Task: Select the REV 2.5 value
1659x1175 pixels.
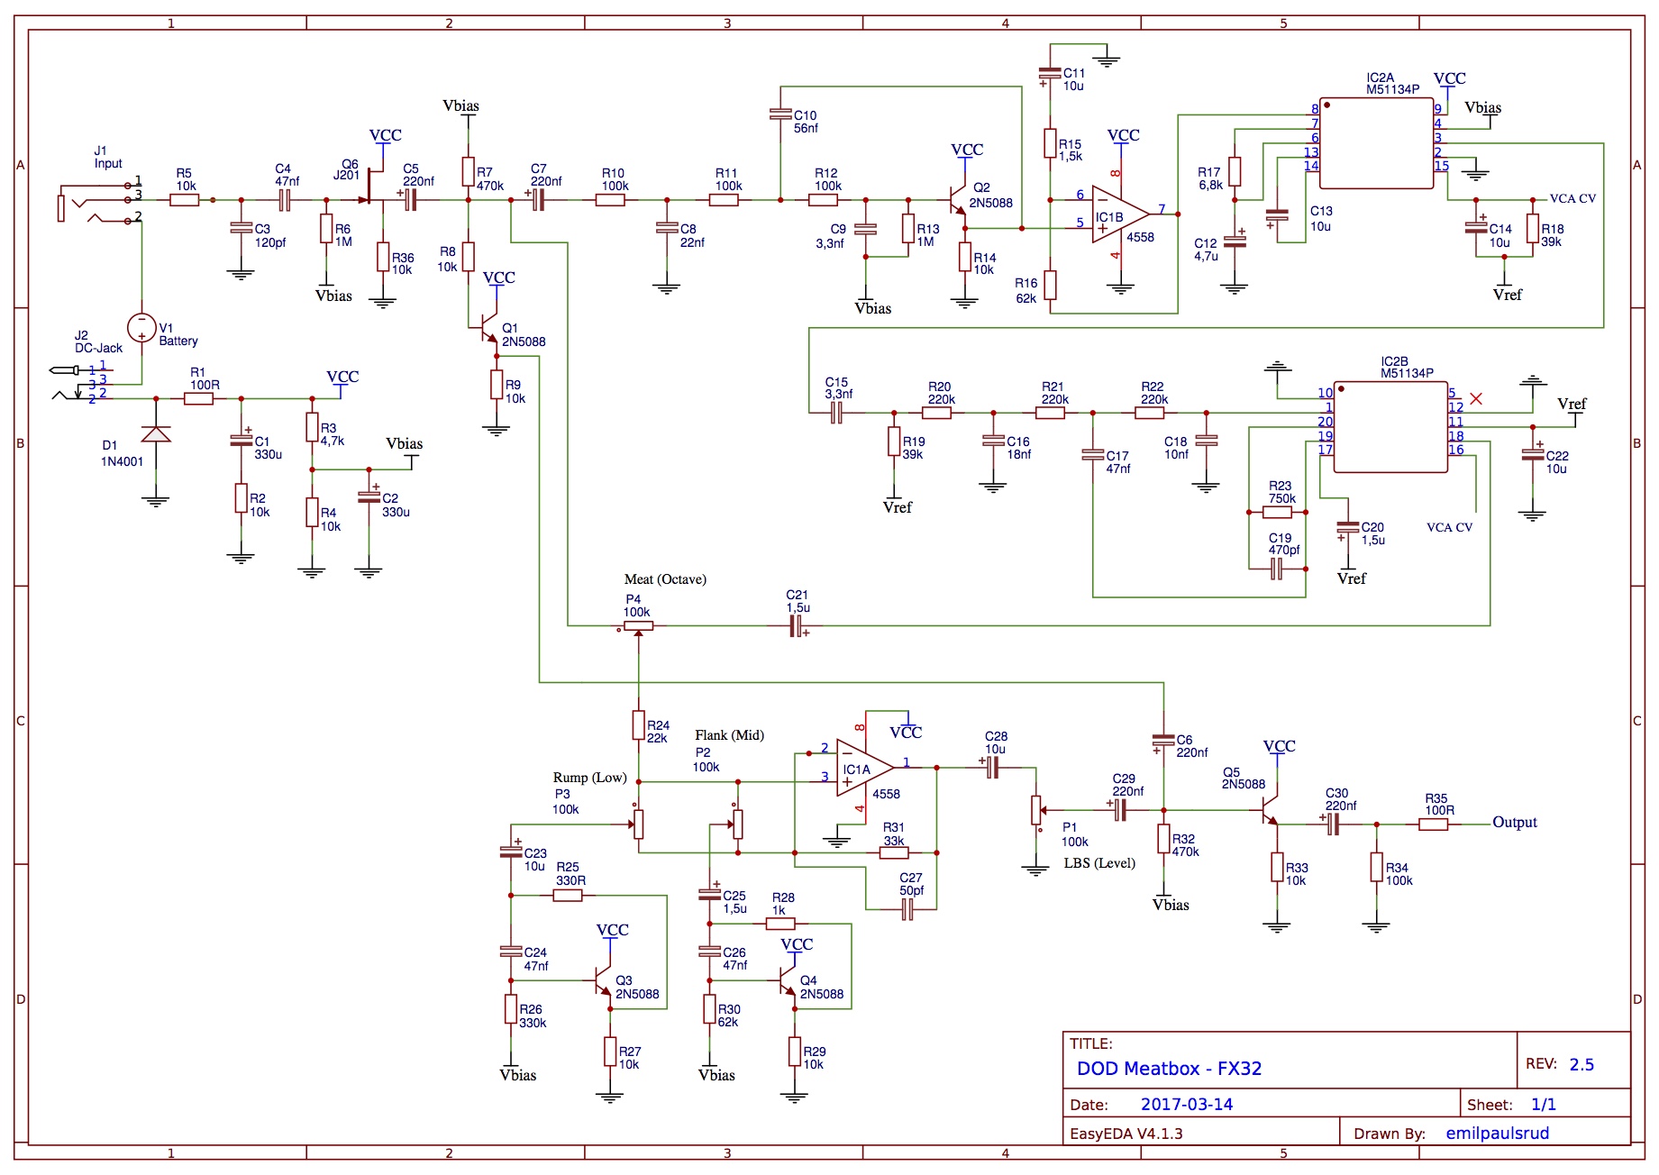Action: click(x=1582, y=1064)
